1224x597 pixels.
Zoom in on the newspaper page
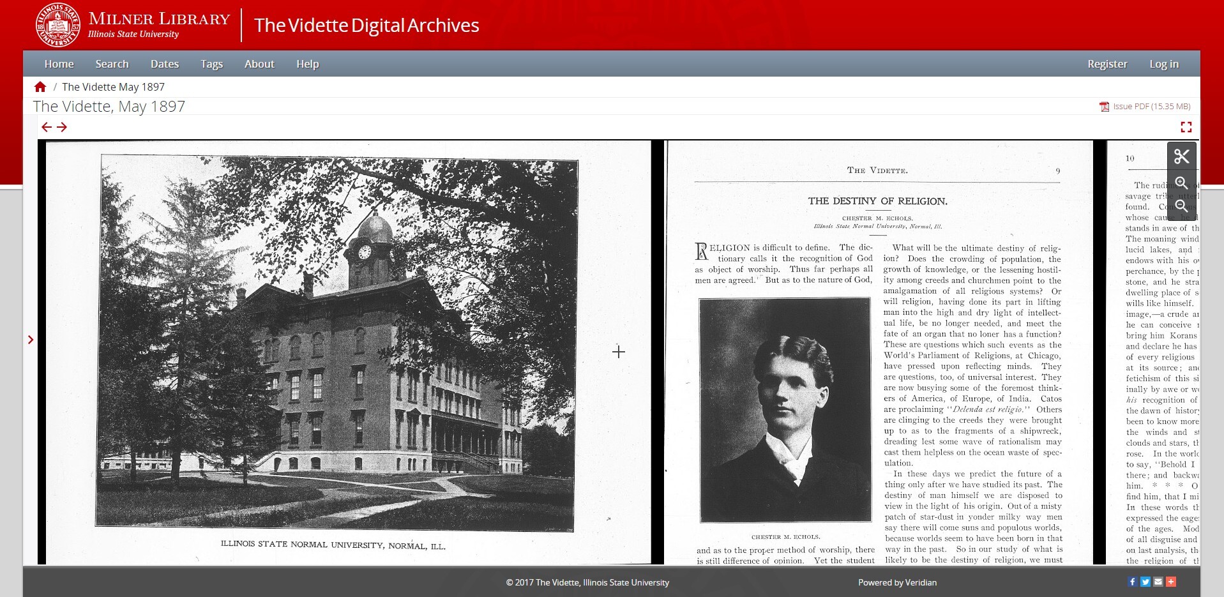coord(1182,183)
